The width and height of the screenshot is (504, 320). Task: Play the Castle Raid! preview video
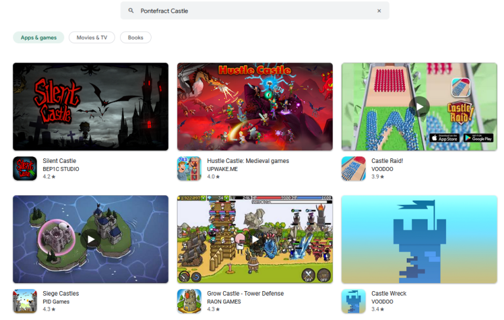click(419, 106)
